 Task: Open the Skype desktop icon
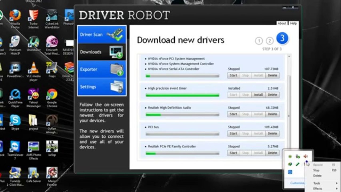[x=15, y=122]
